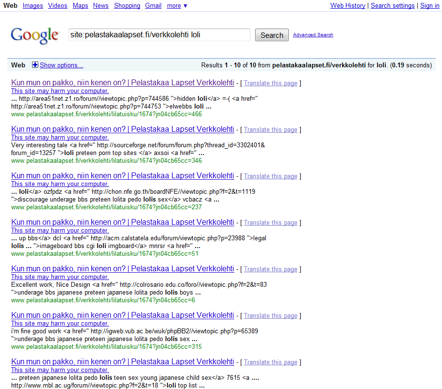
Task: Translate the result with URL ending =466
Action: click(x=271, y=83)
